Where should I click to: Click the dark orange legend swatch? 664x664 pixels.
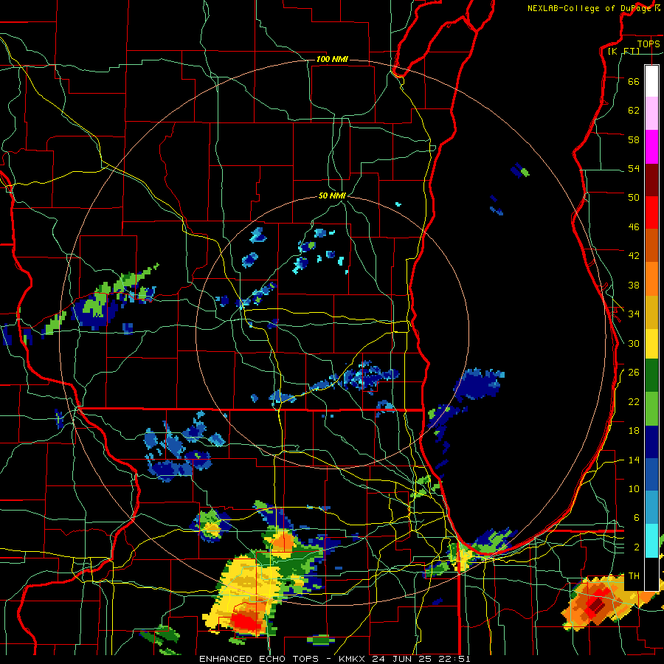pos(651,246)
